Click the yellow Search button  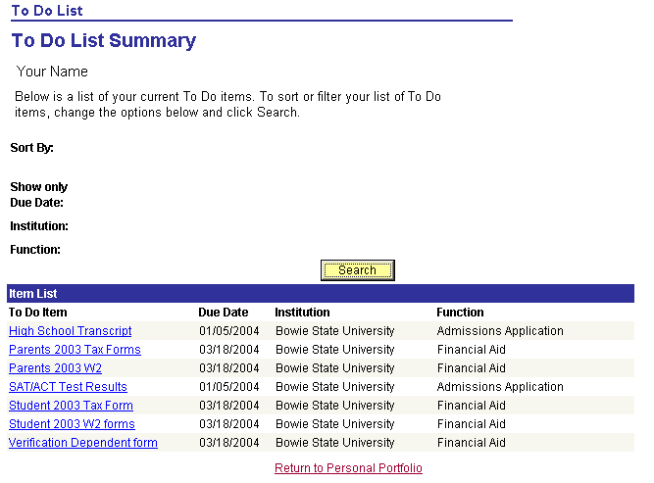357,270
